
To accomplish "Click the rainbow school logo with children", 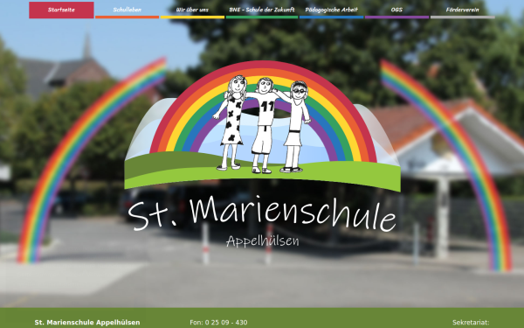I will point(262,126).
